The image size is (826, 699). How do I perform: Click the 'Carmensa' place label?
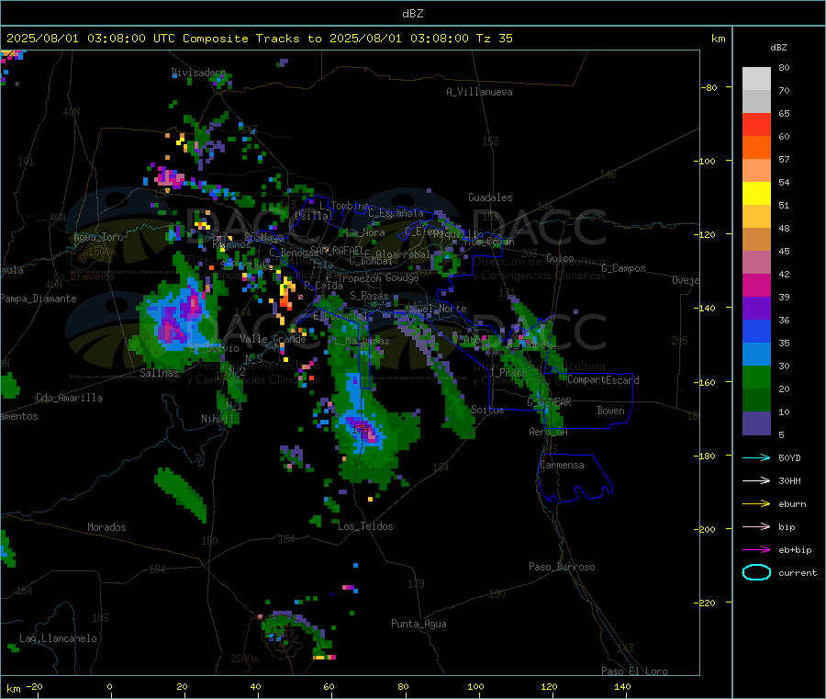[x=562, y=465]
